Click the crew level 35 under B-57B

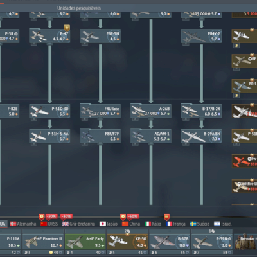click(x=184, y=253)
